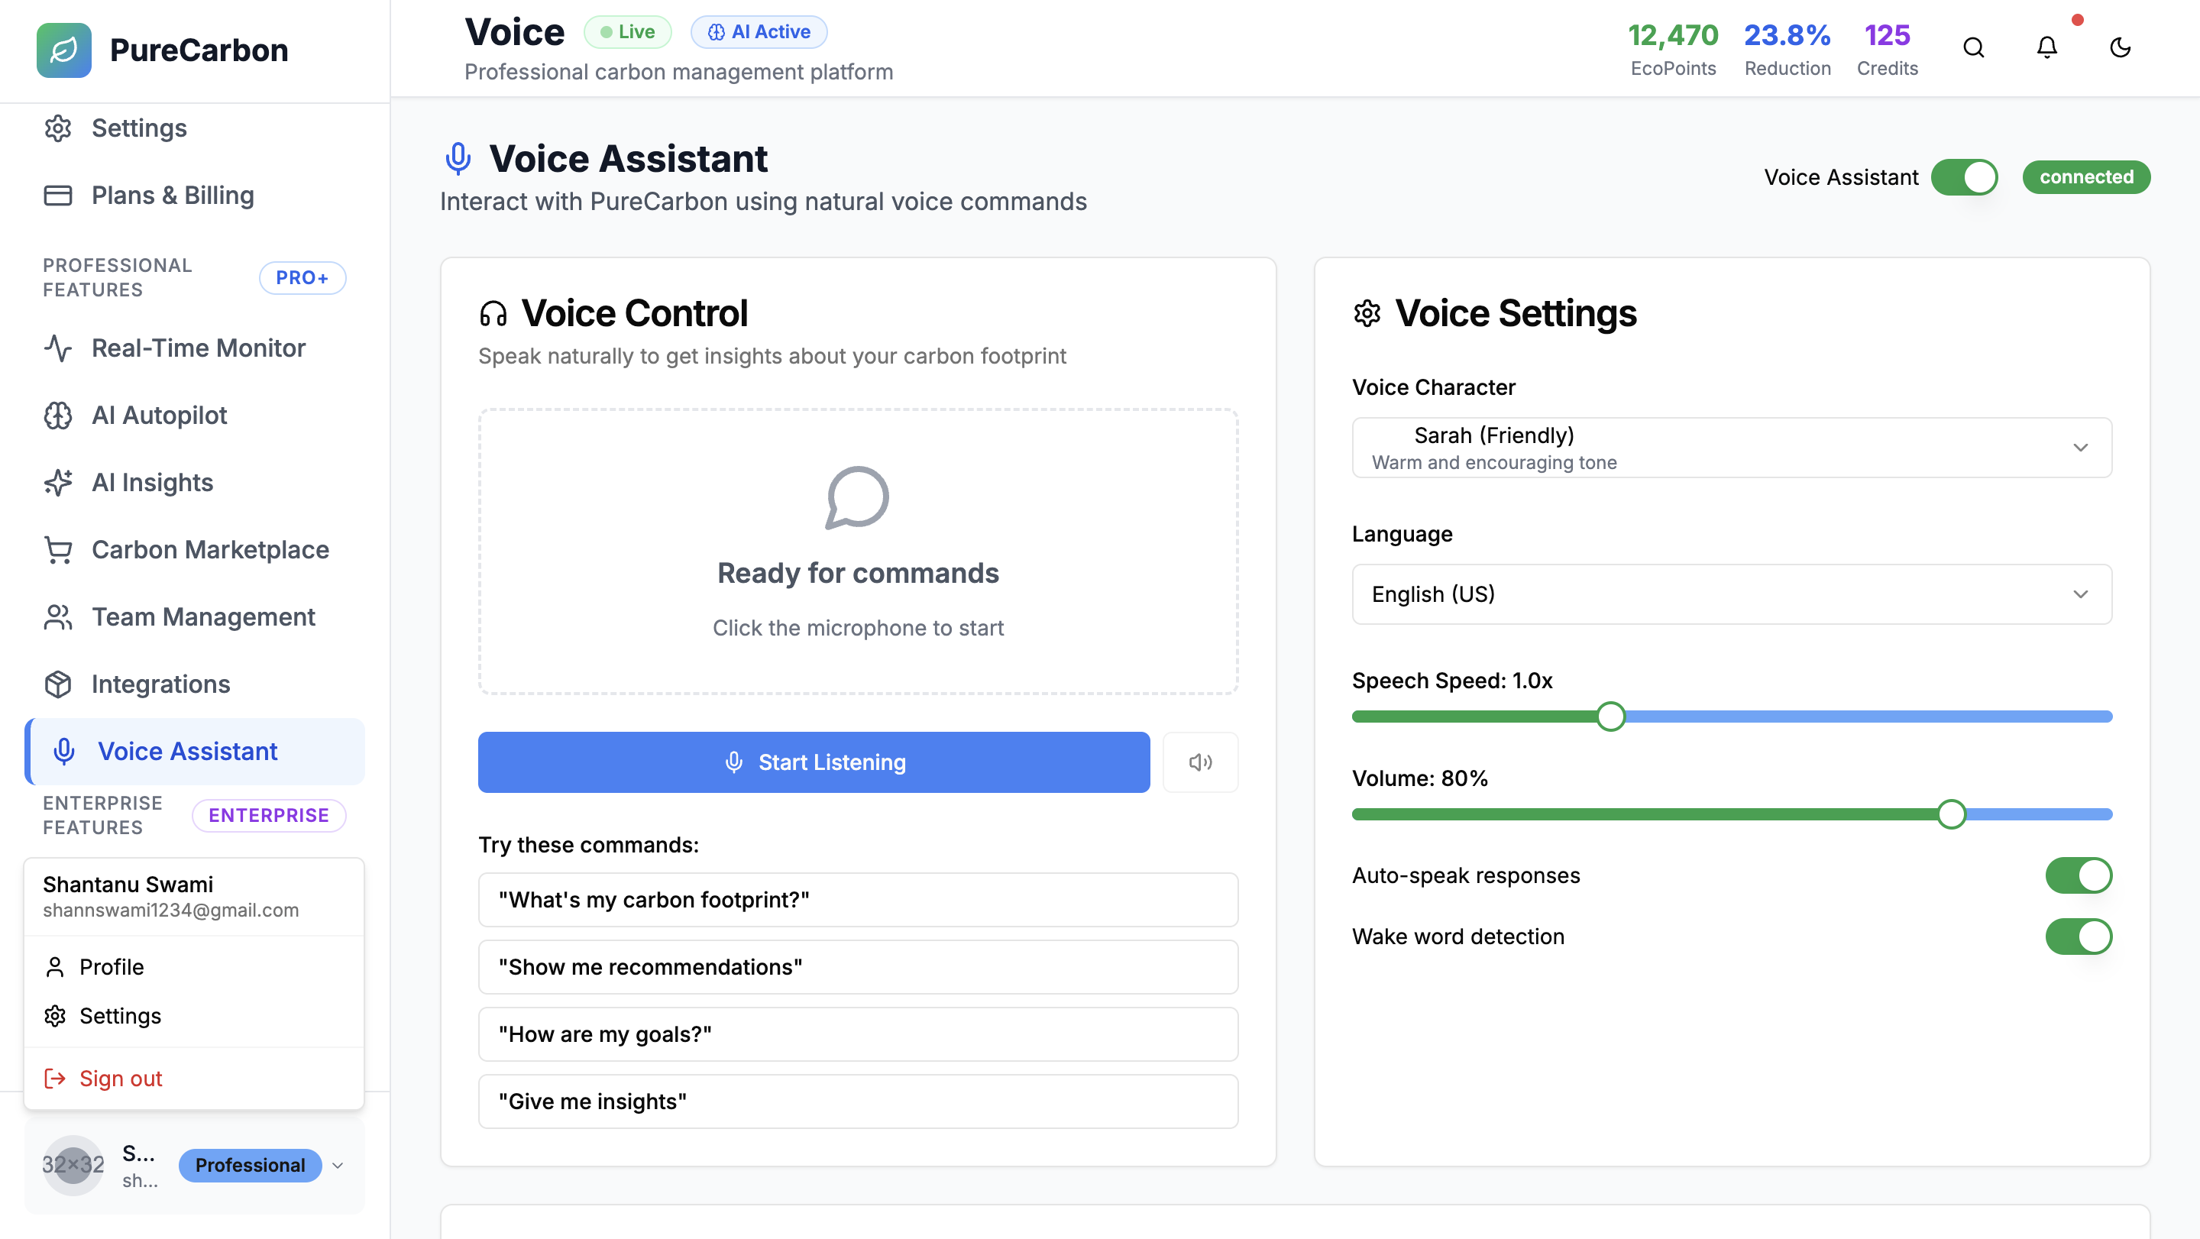Screen dimensions: 2200x1239
Task: Choose the "Give me insights" sample command
Action: point(857,1102)
